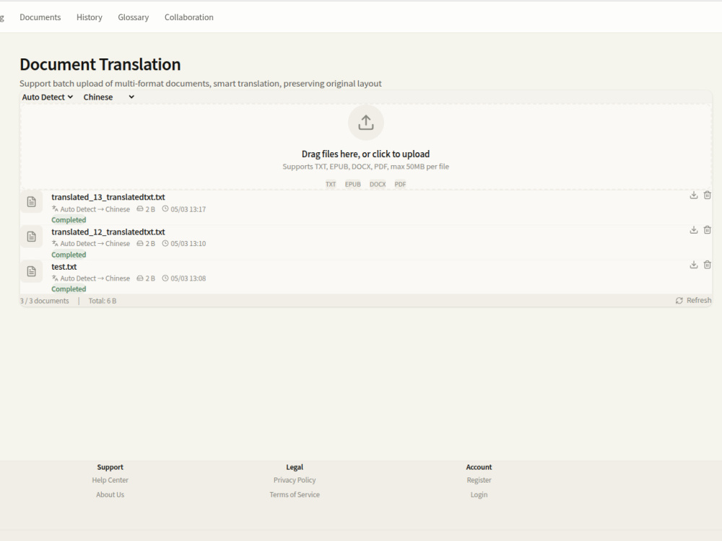722x541 pixels.
Task: Open the Auto Detect source language dropdown
Action: tap(48, 97)
